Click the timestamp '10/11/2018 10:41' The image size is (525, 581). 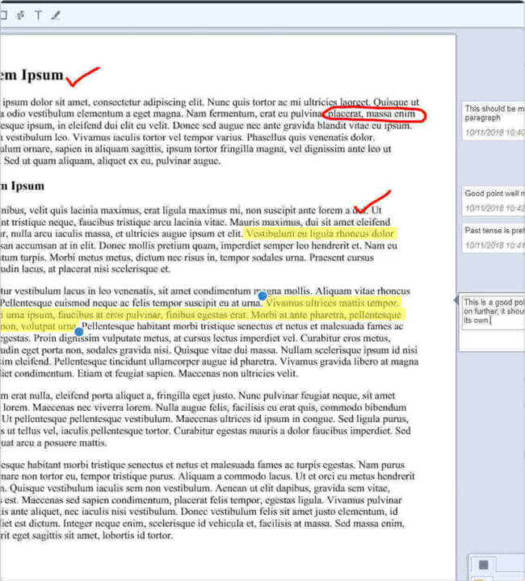pyautogui.click(x=495, y=245)
